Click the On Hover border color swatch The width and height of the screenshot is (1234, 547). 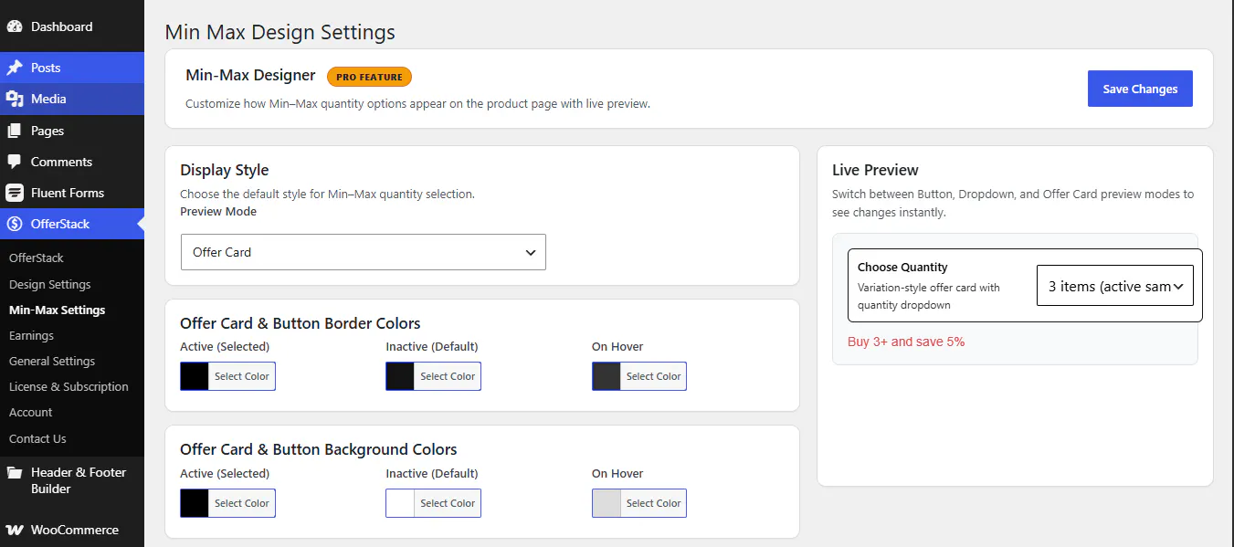coord(606,376)
